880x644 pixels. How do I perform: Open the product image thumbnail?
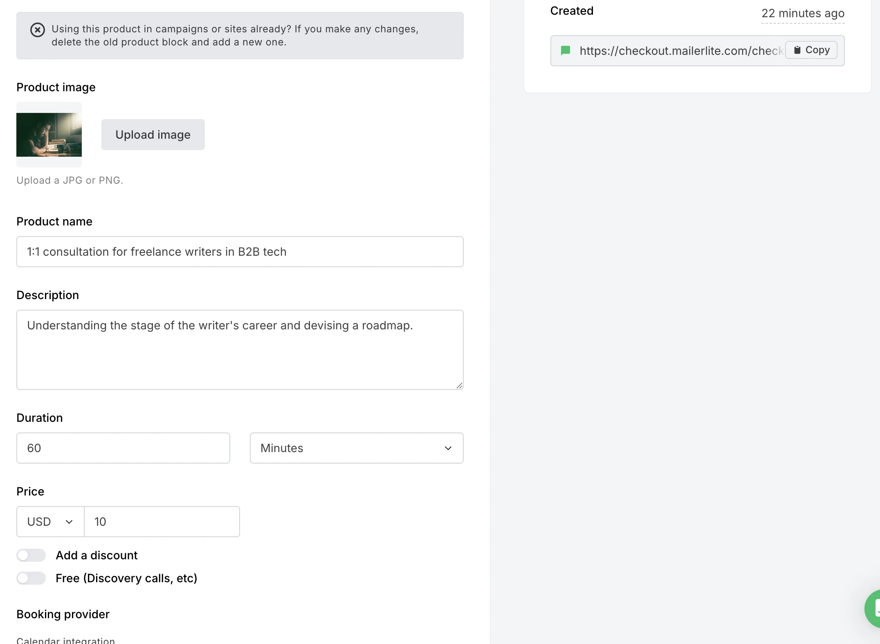click(49, 135)
